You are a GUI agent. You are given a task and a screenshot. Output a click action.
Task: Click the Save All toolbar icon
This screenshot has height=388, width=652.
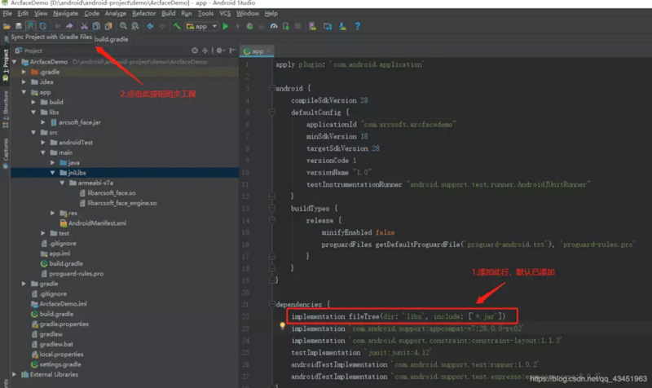tap(18, 26)
